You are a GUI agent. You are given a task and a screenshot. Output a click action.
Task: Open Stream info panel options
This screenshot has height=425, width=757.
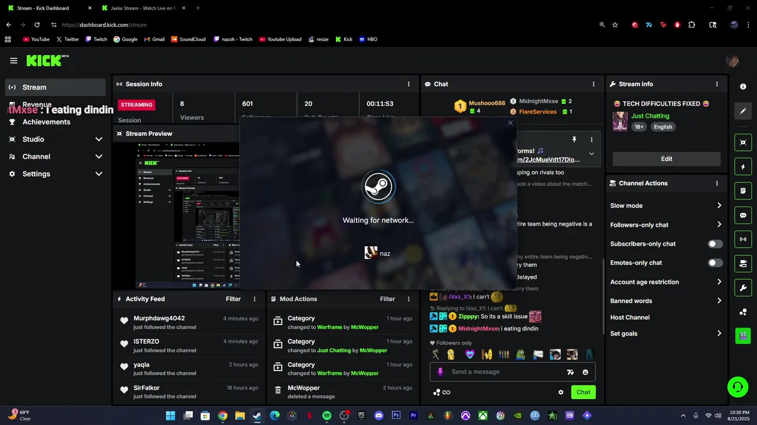tap(717, 84)
